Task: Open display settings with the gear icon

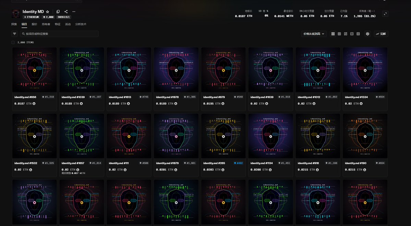Action: 367,34
